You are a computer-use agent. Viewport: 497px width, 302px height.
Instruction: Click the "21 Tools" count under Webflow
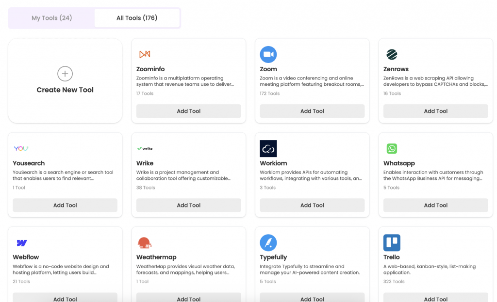(21, 282)
